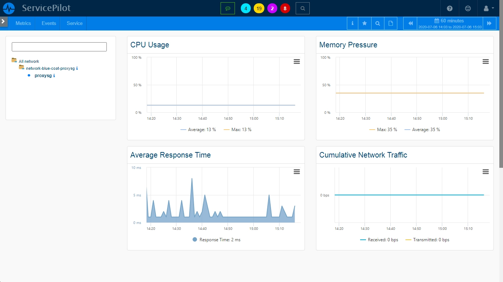Click the tree filter search input field
Image resolution: width=503 pixels, height=282 pixels.
click(x=59, y=47)
